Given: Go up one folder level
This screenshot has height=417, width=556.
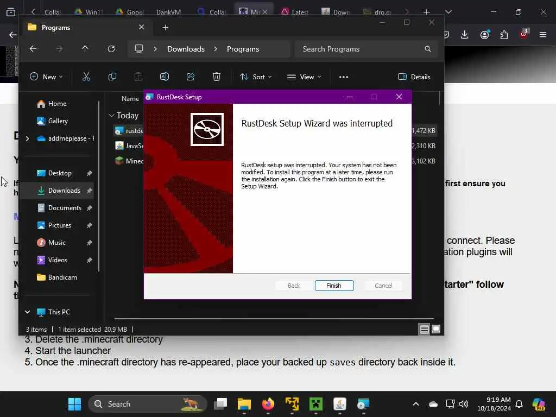Looking at the screenshot, I should coord(85,48).
